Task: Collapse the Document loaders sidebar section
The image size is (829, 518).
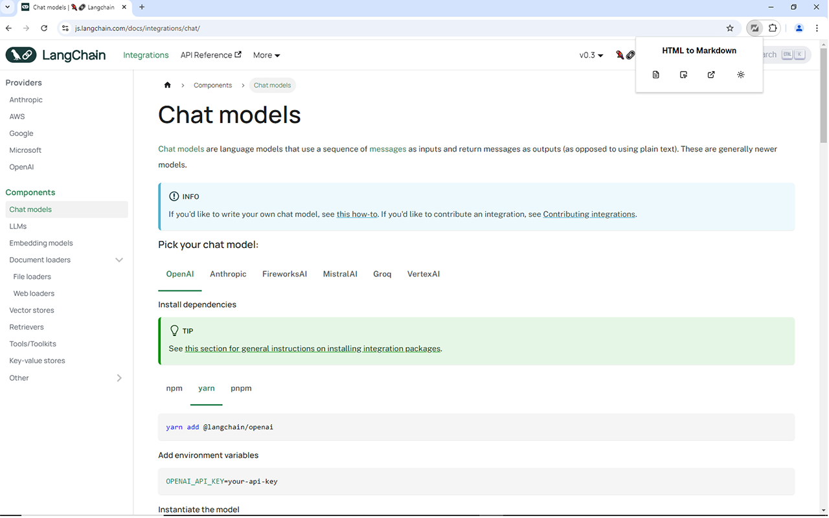Action: [x=119, y=260]
